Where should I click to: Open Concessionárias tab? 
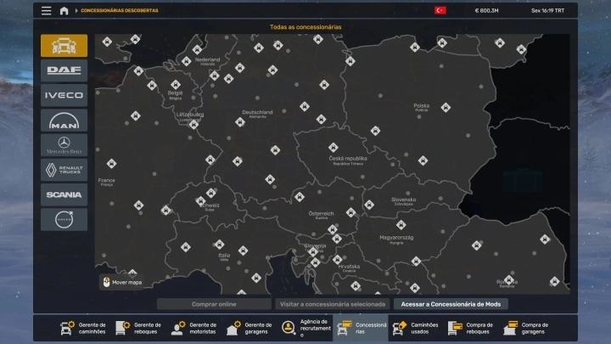(x=361, y=328)
